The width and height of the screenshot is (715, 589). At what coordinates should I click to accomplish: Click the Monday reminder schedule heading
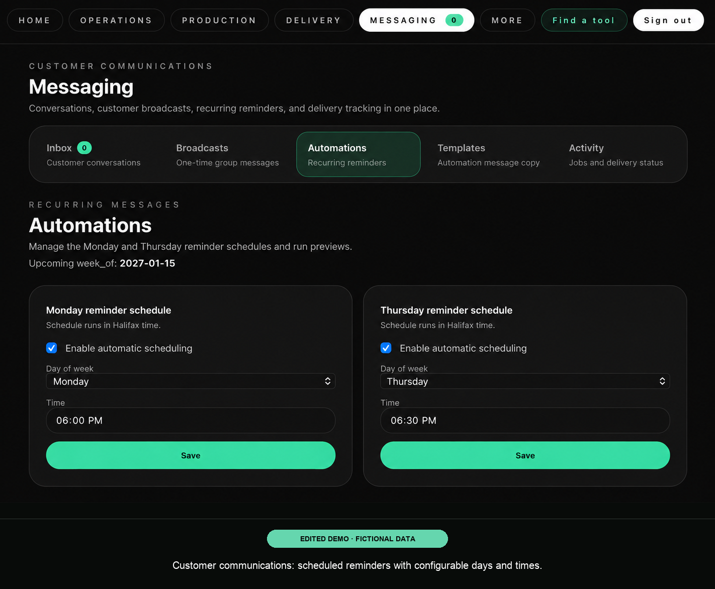pos(109,310)
